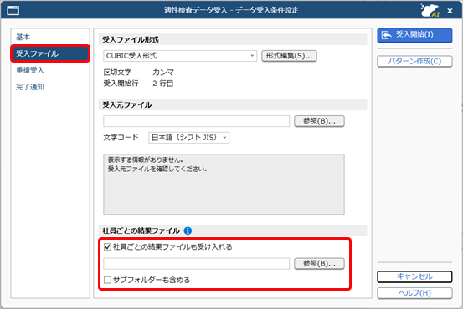Select the 受入ファイル section
The image size is (463, 309).
pyautogui.click(x=50, y=53)
